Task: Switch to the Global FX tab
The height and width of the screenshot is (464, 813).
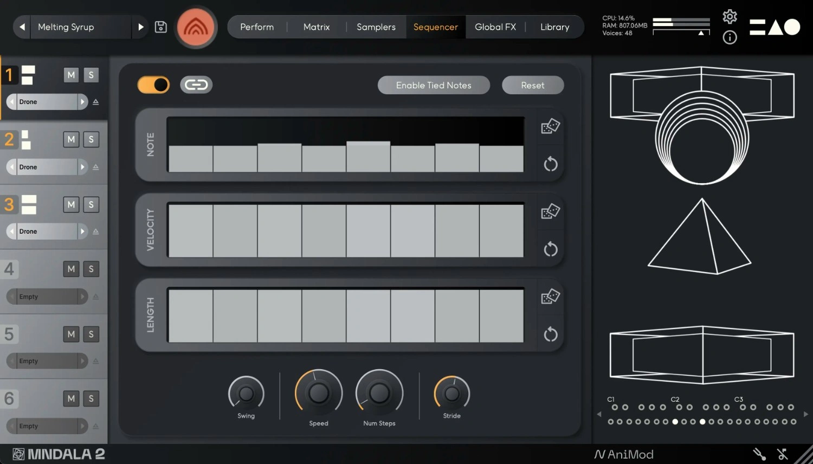Action: coord(495,27)
